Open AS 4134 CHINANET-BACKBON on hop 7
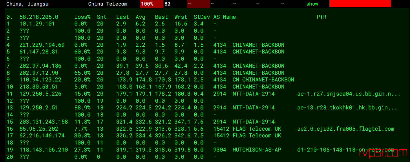410x162 pixels. [x=249, y=66]
